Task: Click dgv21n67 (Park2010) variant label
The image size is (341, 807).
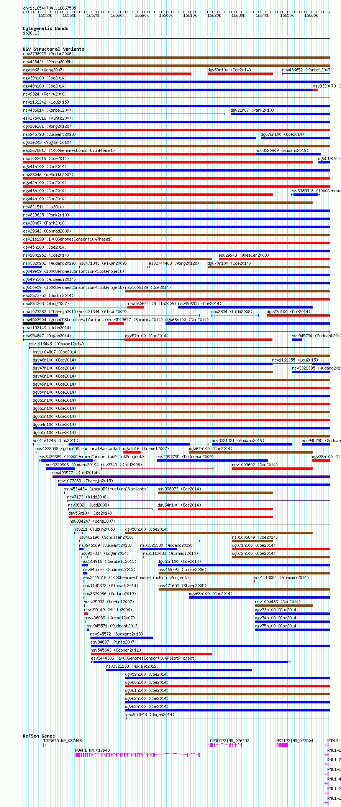Action: (x=252, y=110)
